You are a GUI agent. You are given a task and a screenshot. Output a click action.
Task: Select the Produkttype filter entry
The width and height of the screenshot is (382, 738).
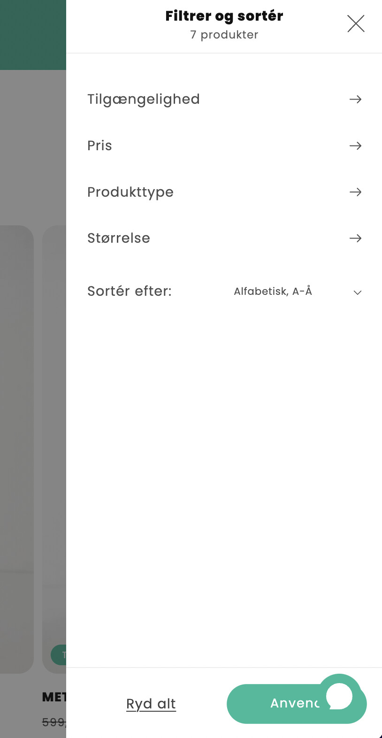click(x=130, y=192)
